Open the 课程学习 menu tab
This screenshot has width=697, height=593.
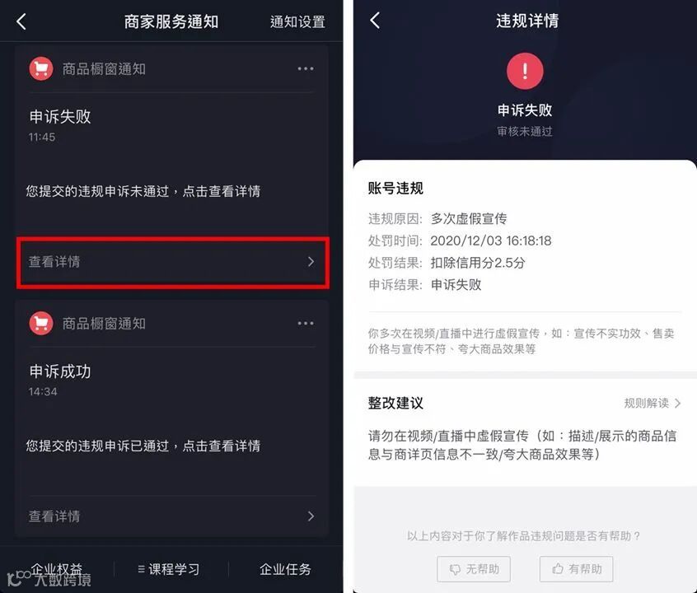(168, 569)
